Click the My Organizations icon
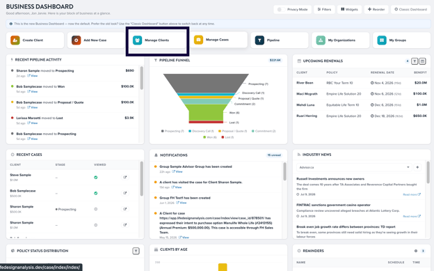 tap(321, 40)
